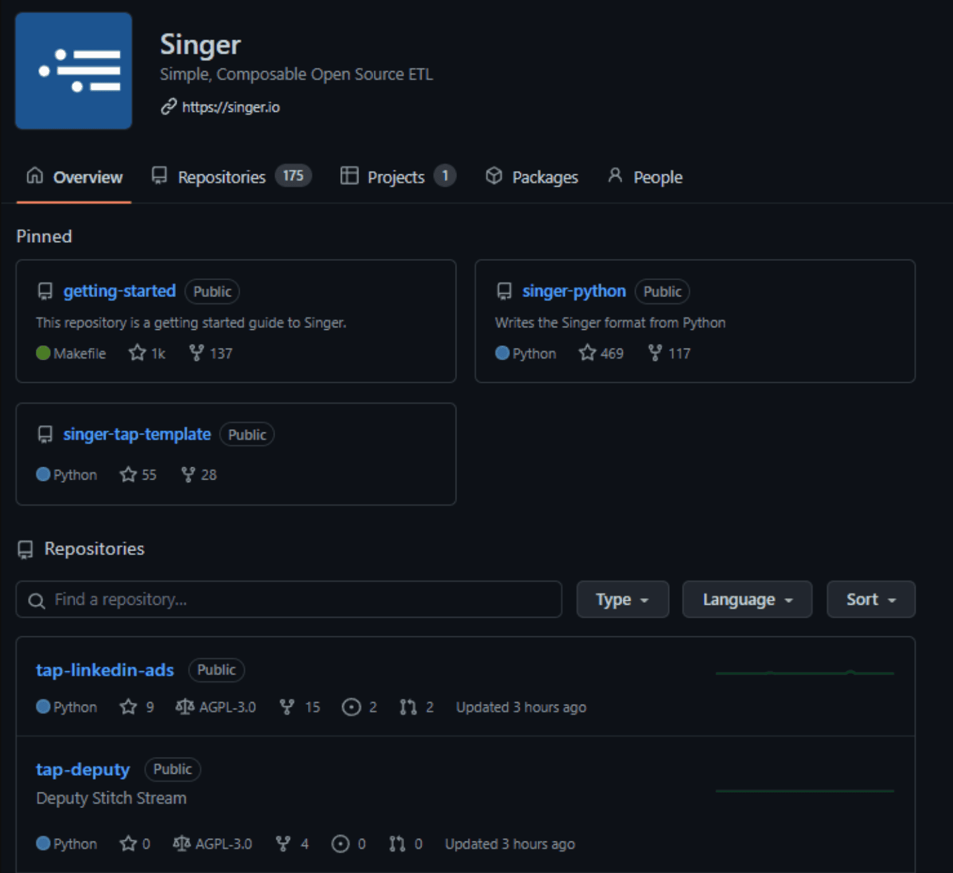Click the star icon on singer-tap-template
Screen dimensions: 953x873
(x=128, y=475)
